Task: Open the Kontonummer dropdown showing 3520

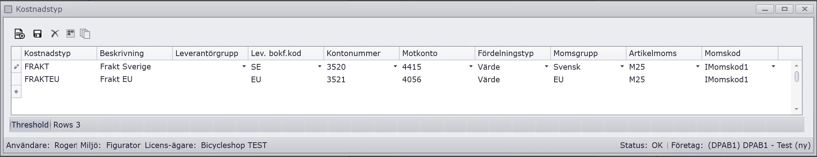Action: click(395, 67)
